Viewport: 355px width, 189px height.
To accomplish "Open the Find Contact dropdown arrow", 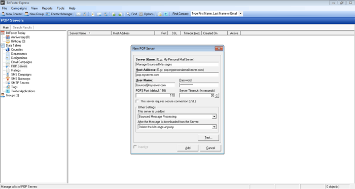I will pyautogui.click(x=240, y=14).
